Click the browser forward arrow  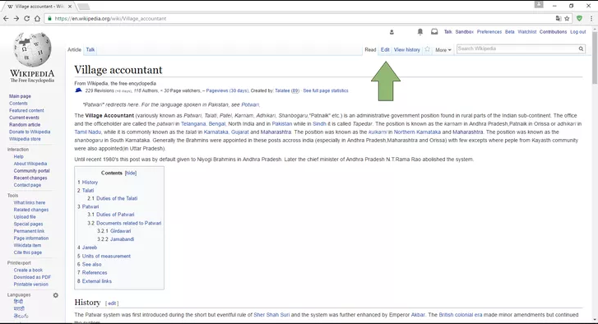pyautogui.click(x=16, y=18)
